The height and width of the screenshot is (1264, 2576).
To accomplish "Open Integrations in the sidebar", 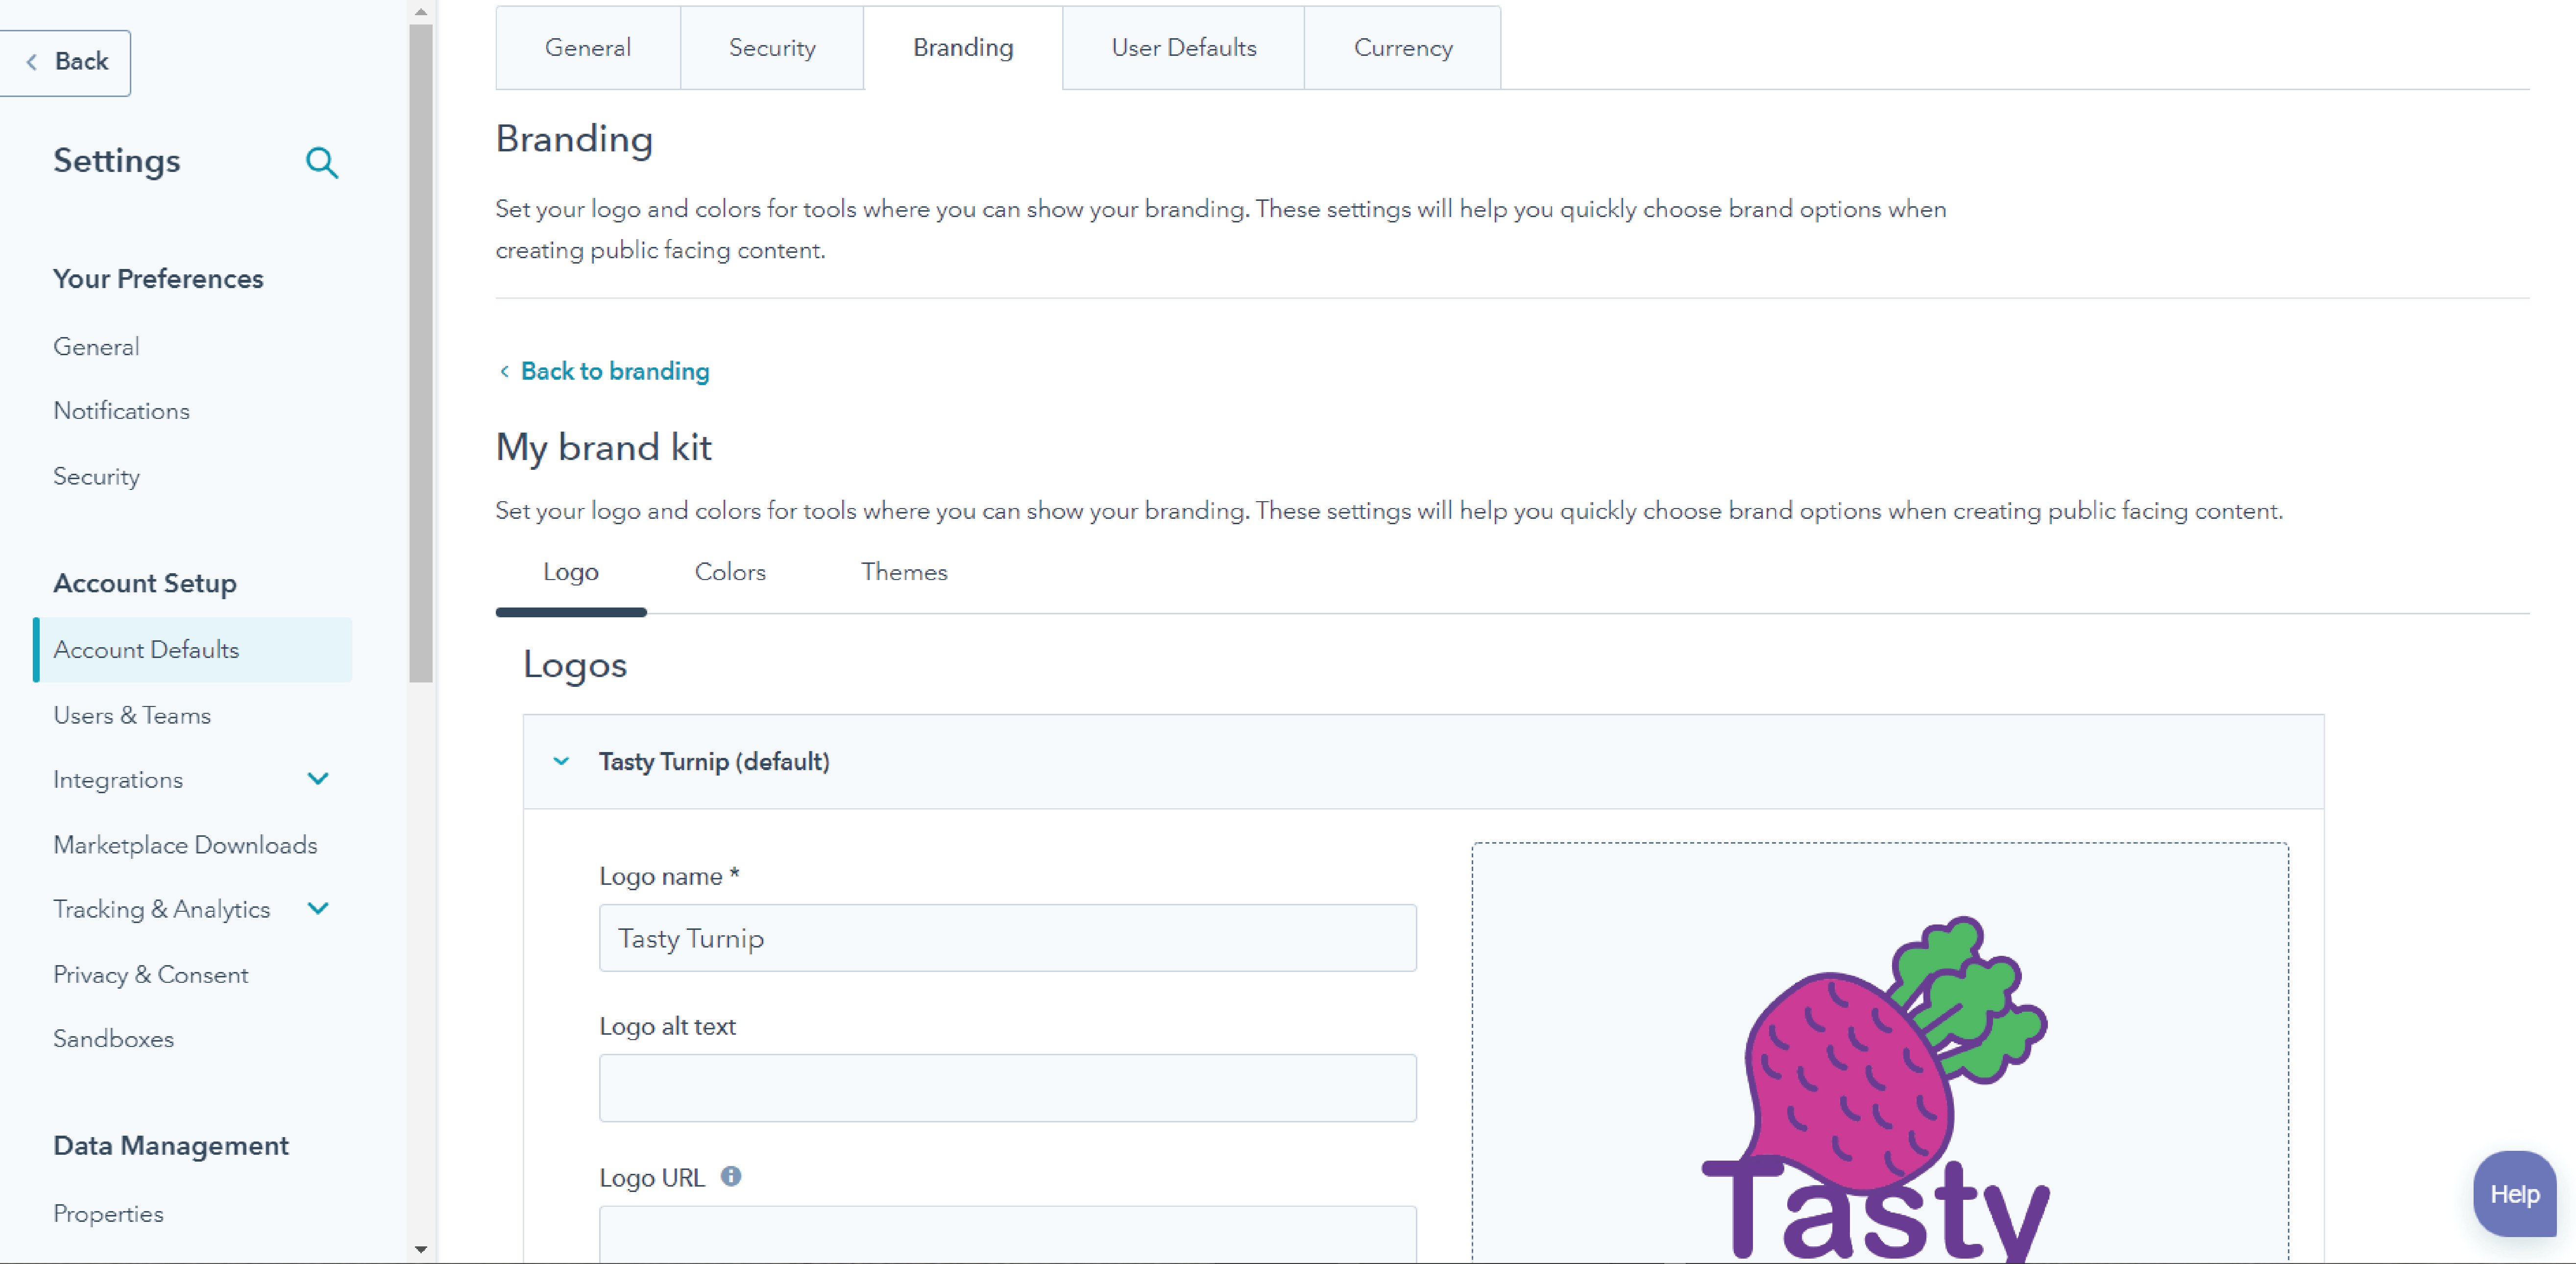I will coord(118,780).
